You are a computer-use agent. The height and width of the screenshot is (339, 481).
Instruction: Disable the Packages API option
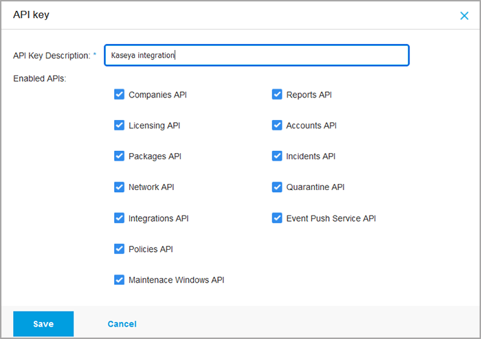[x=119, y=156]
